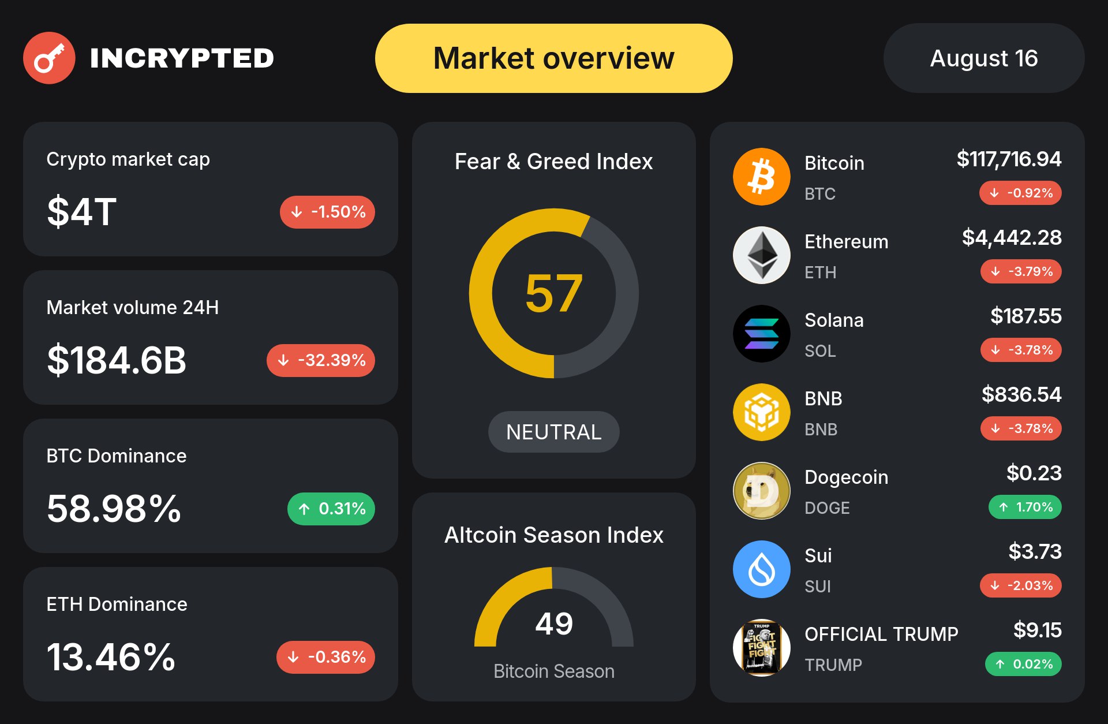Click the -0.36% ETH Dominance badge
This screenshot has height=724, width=1108.
pos(325,657)
